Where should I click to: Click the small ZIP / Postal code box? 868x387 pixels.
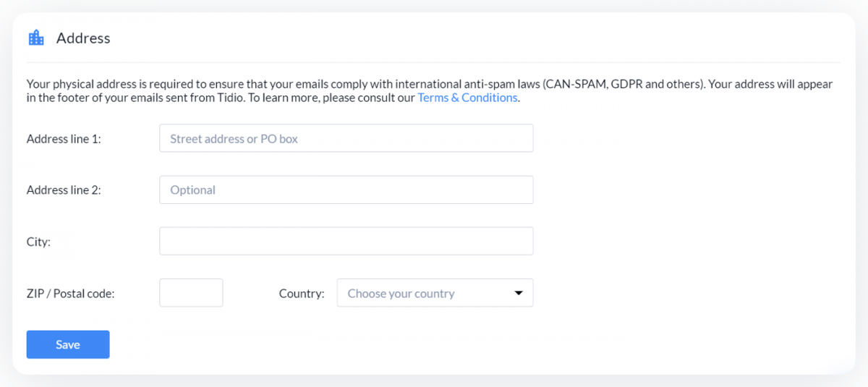[191, 293]
